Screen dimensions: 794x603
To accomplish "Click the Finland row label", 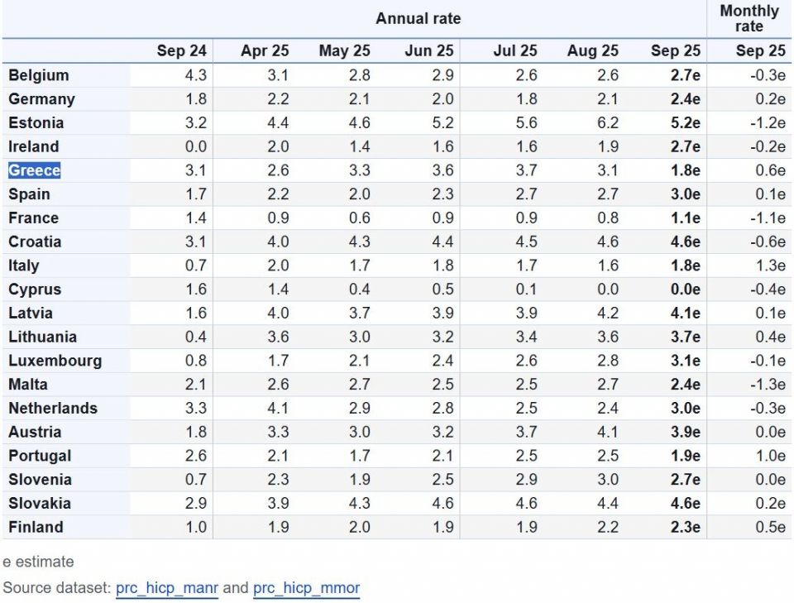I will tap(36, 527).
